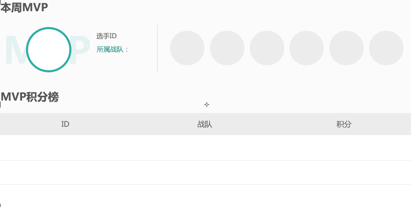411x207 pixels.
Task: Select the sixth gray circle avatar
Action: tap(386, 48)
